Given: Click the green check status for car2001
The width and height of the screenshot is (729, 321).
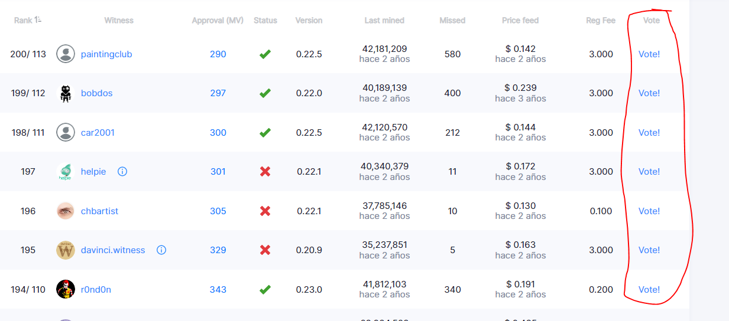Looking at the screenshot, I should [265, 133].
